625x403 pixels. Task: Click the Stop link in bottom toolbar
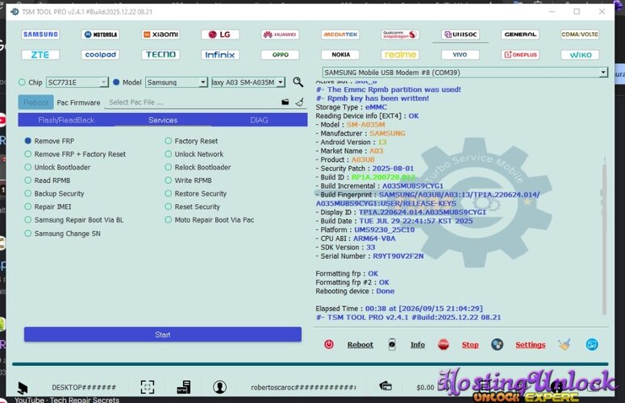pos(470,345)
